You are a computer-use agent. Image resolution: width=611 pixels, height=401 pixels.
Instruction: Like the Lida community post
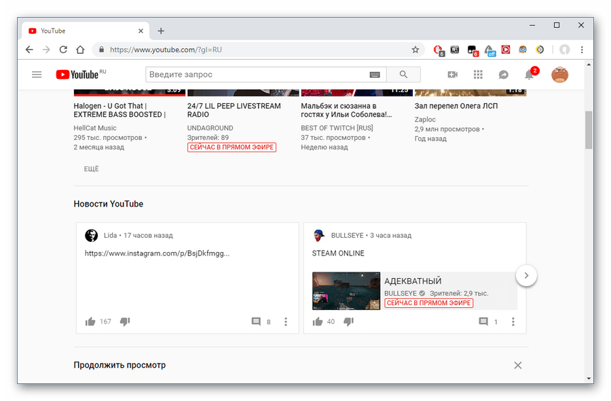pos(90,321)
